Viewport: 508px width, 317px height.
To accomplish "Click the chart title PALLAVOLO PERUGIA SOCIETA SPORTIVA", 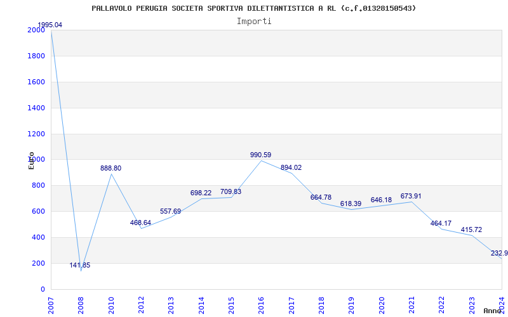I will pyautogui.click(x=253, y=8).
